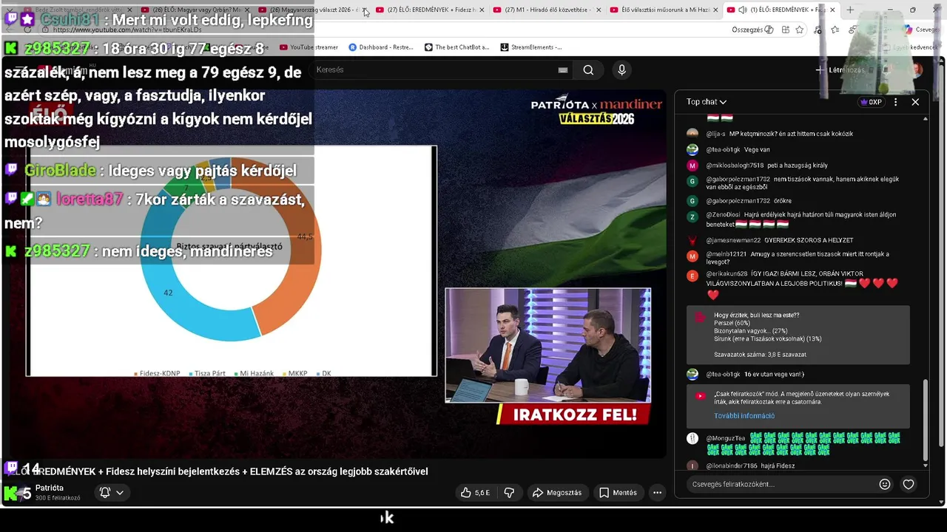This screenshot has width=947, height=532.
Task: Expand the Top chat dropdown
Action: [707, 102]
